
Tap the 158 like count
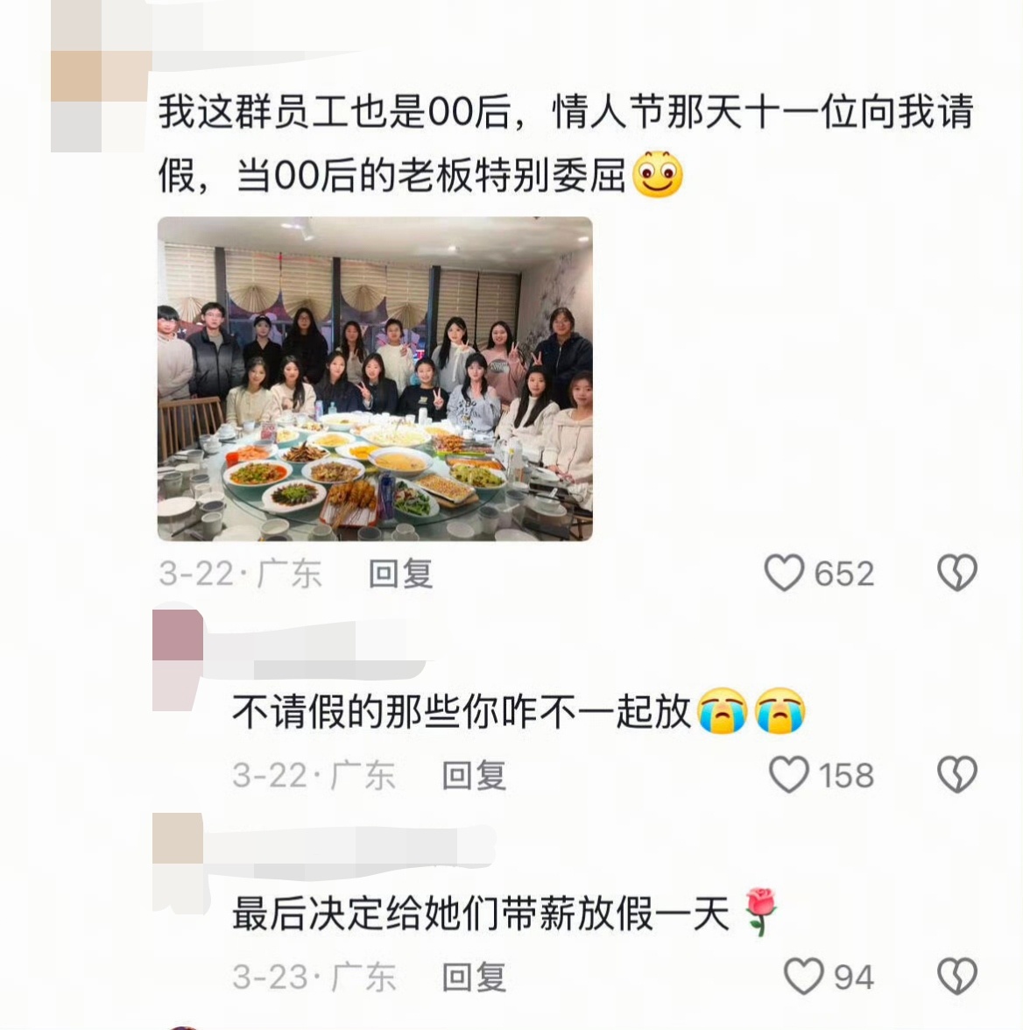point(847,775)
